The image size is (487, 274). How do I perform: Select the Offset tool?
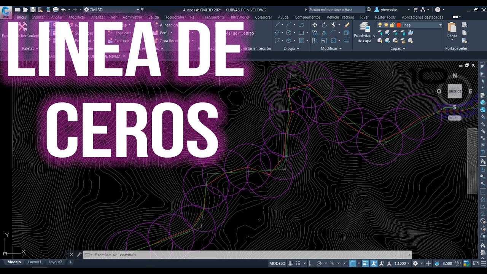pyautogui.click(x=347, y=41)
